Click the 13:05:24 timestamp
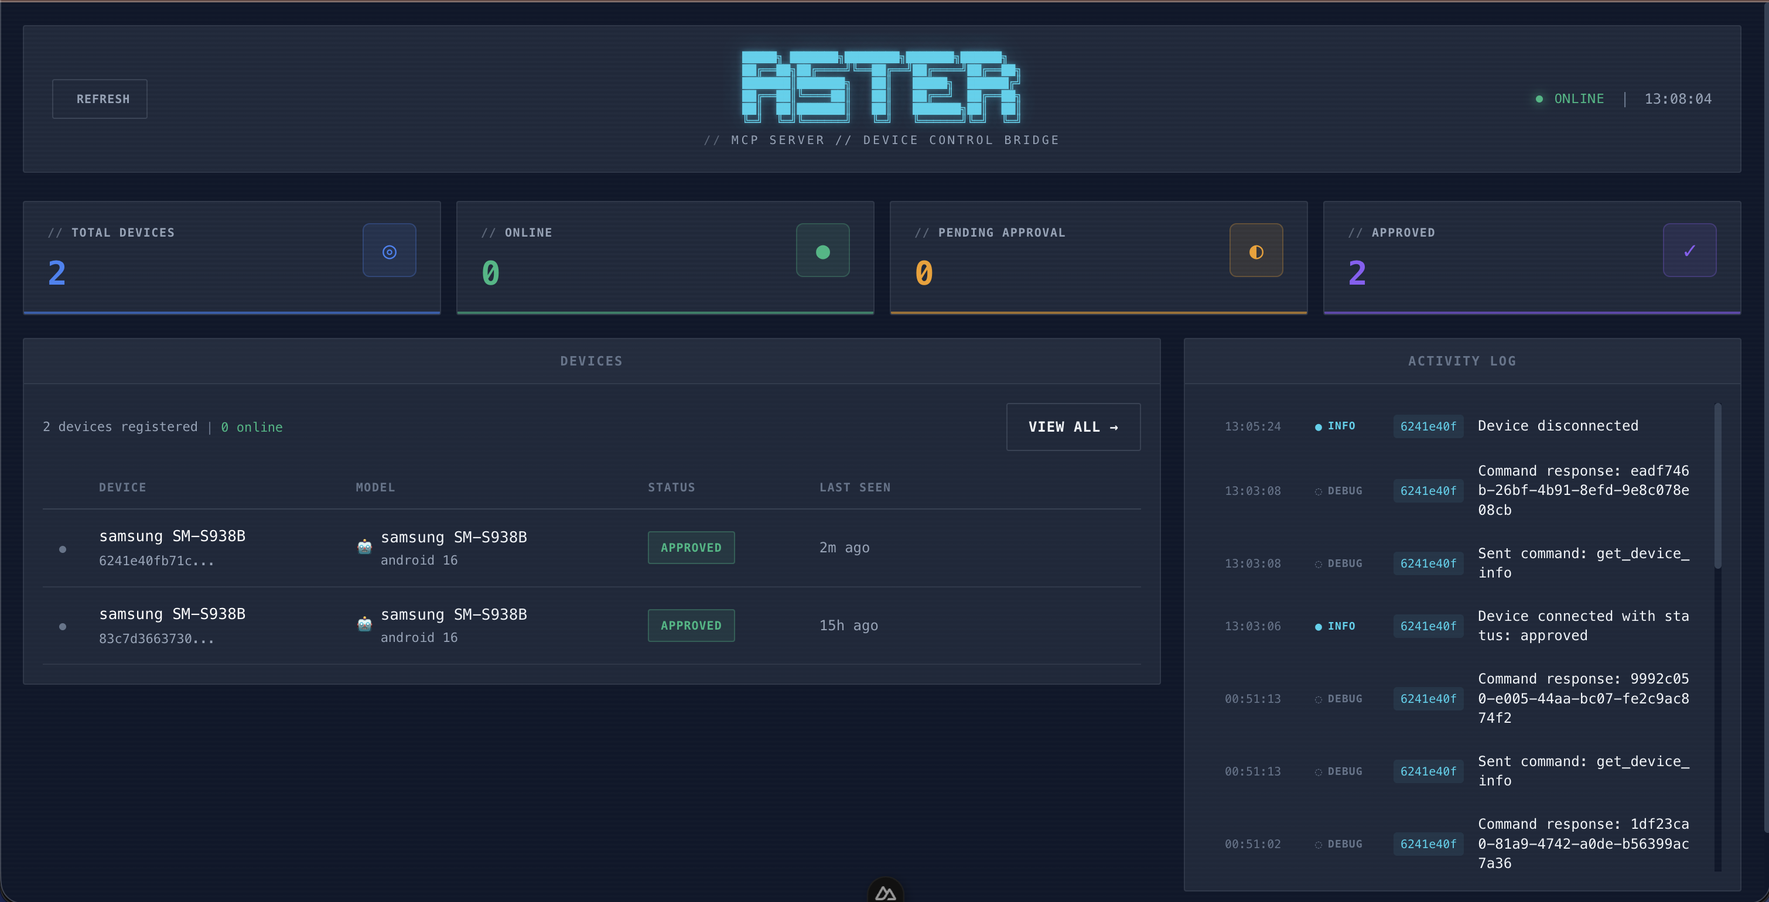The width and height of the screenshot is (1769, 902). (x=1252, y=427)
